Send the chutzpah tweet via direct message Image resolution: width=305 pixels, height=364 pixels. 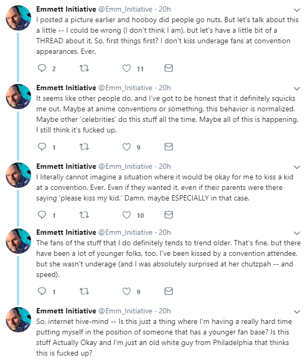point(169,291)
